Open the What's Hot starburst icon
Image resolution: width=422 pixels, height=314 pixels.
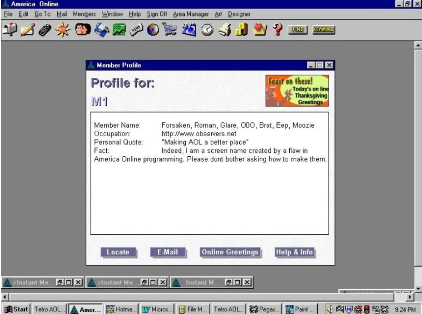point(63,29)
